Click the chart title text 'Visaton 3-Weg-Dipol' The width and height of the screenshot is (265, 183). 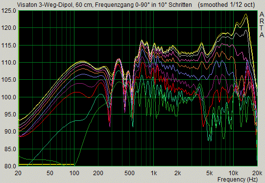(45, 5)
